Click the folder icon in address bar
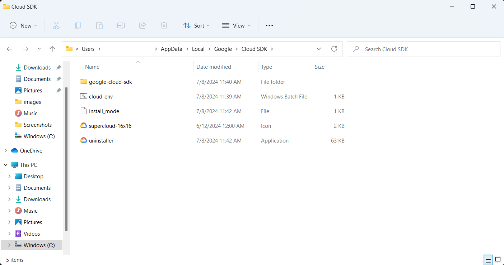The width and height of the screenshot is (504, 265). [x=69, y=49]
